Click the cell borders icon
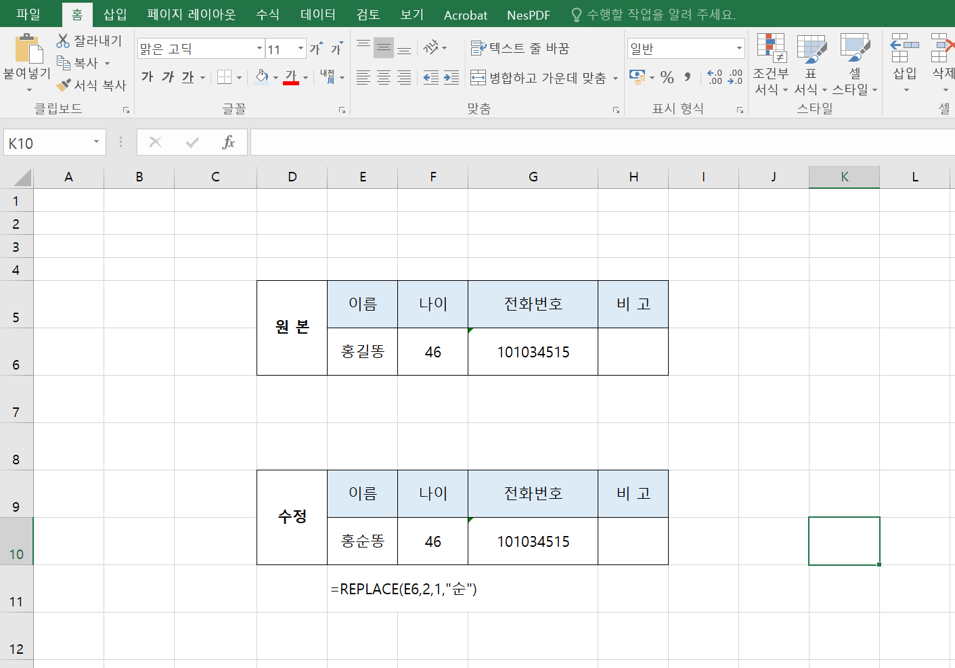 [224, 77]
